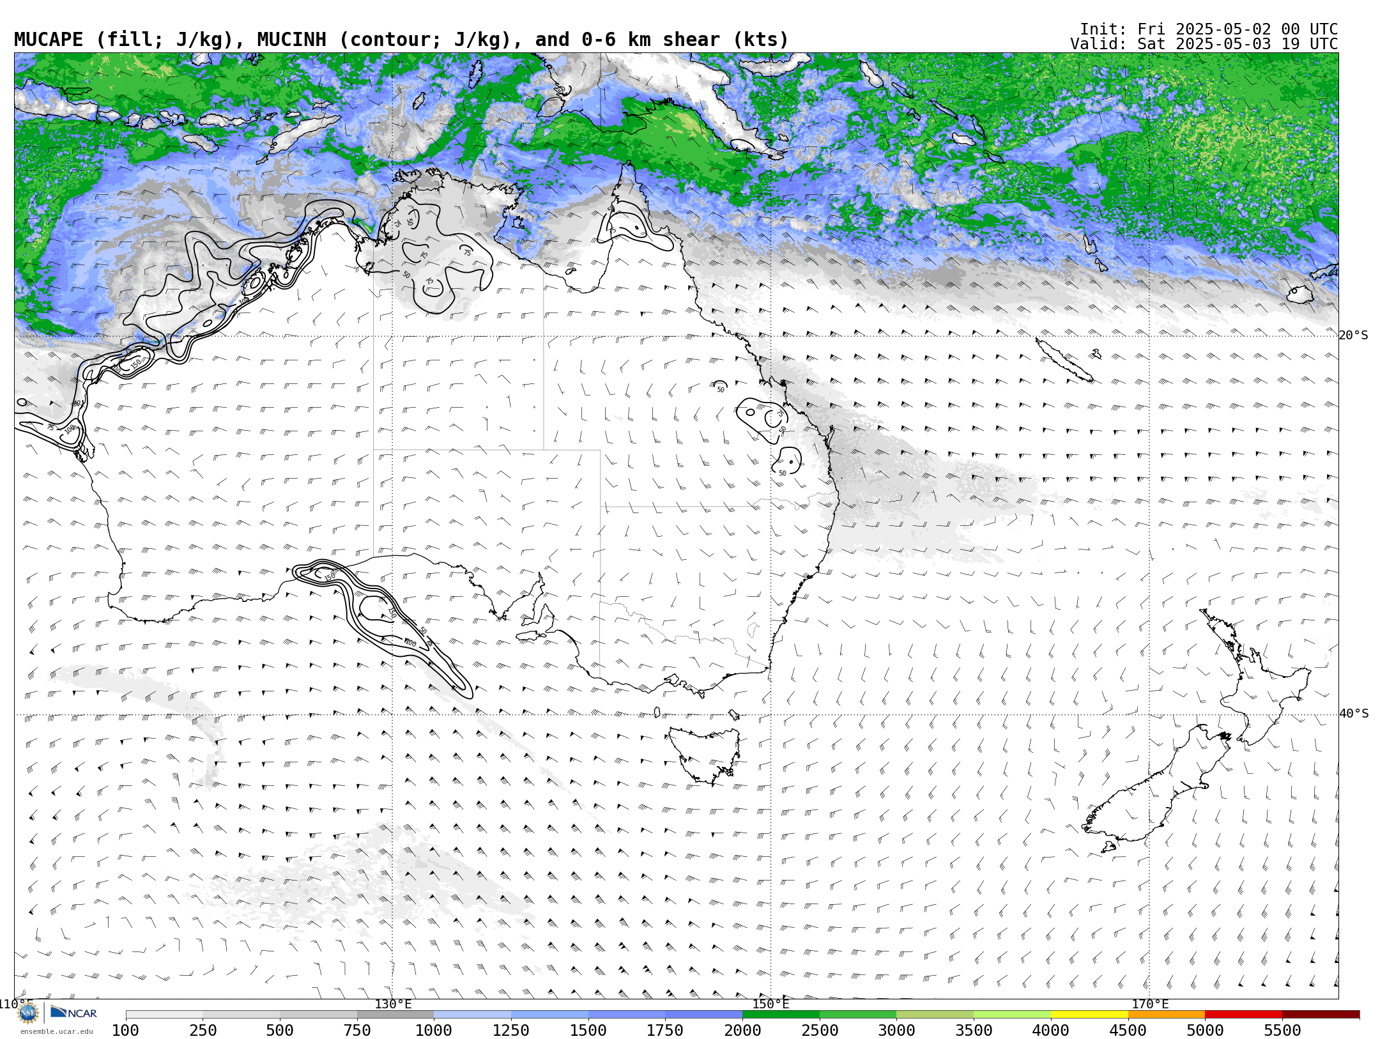Pick the dark gray 750–1000 legend swatch
Viewport: 1380px width, 1039px height.
click(395, 1015)
